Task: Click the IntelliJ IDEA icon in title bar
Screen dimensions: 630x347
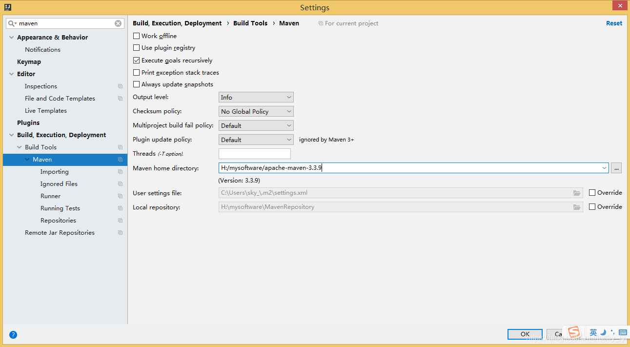Action: [x=7, y=7]
